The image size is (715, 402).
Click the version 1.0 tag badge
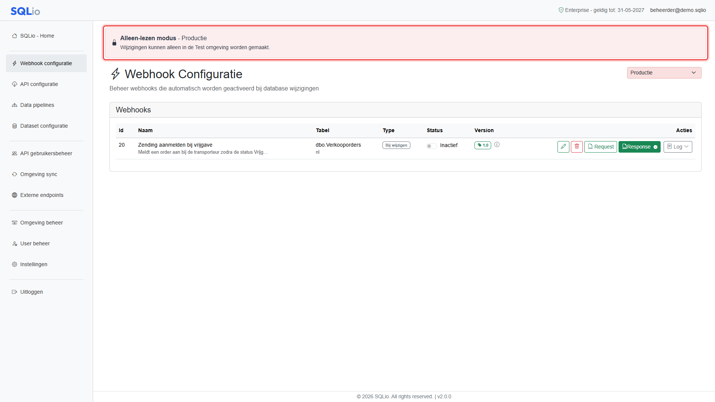[483, 145]
